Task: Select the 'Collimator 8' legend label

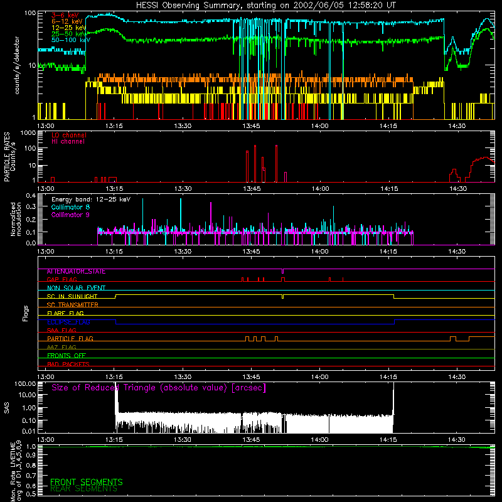Action: 70,207
